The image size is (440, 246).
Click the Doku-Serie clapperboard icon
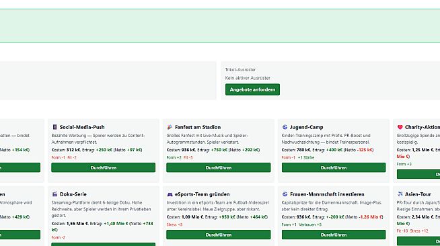[54, 194]
